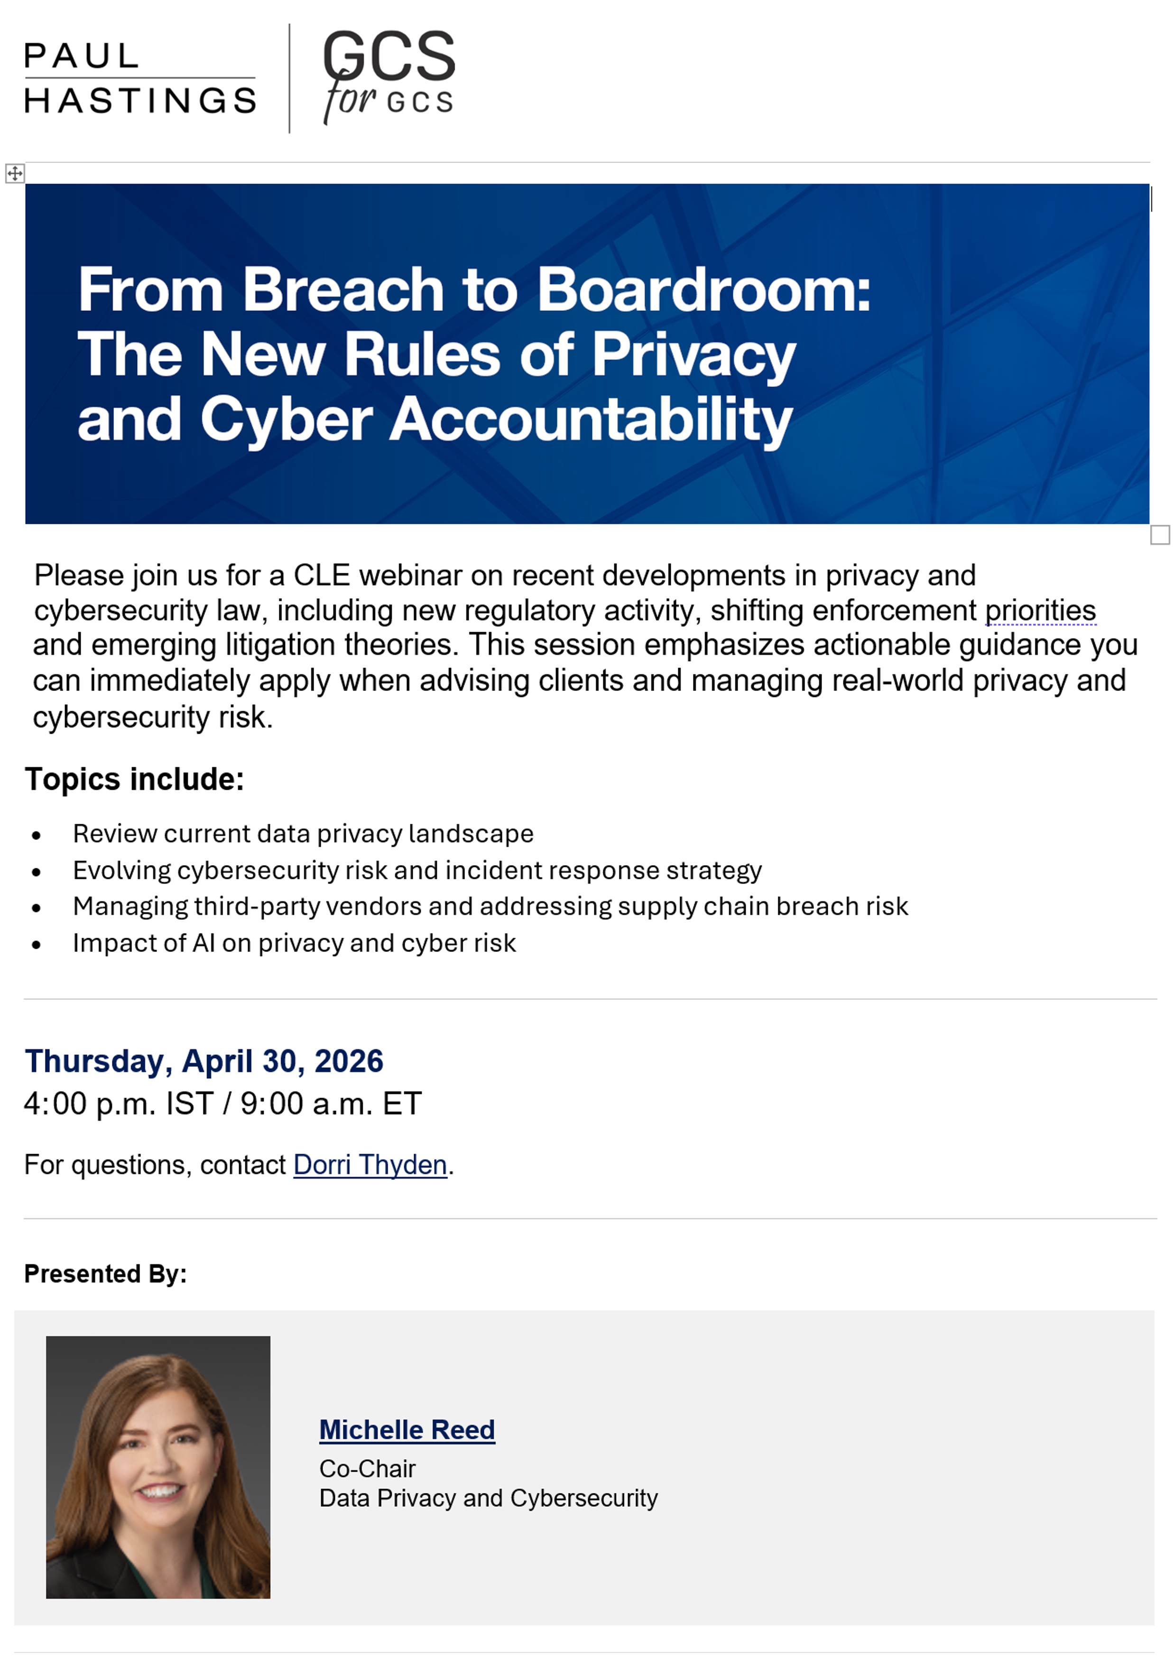
Task: Click the table resize handle below banner
Action: [1159, 535]
